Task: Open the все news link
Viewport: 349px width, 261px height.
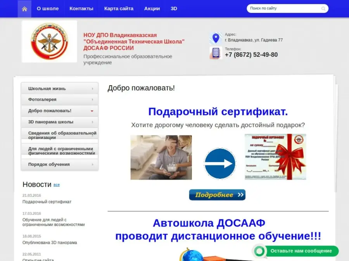Action: point(57,185)
